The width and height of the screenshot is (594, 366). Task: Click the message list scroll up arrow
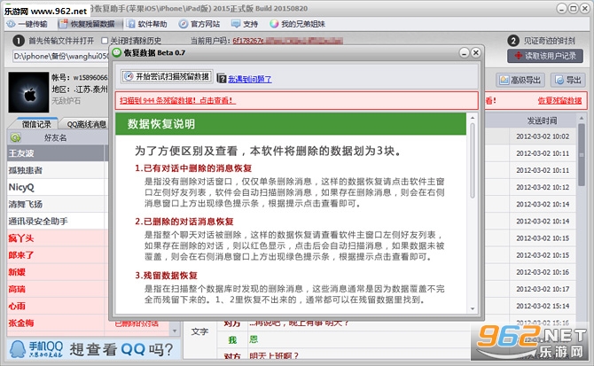582,119
